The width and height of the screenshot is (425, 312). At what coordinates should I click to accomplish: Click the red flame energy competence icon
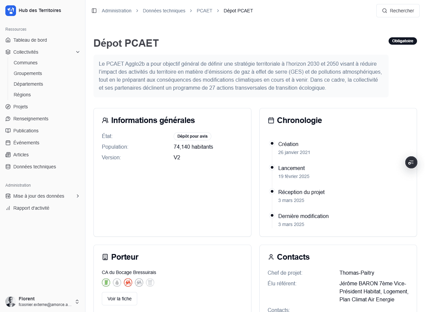(128, 283)
